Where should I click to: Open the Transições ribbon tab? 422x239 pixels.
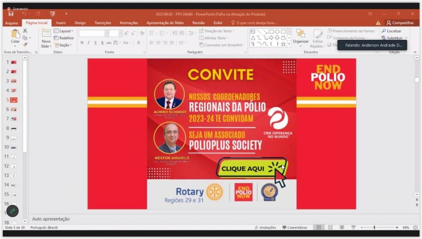pyautogui.click(x=103, y=23)
